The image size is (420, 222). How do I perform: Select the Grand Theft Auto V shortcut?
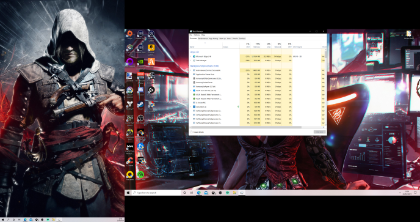tap(129, 118)
